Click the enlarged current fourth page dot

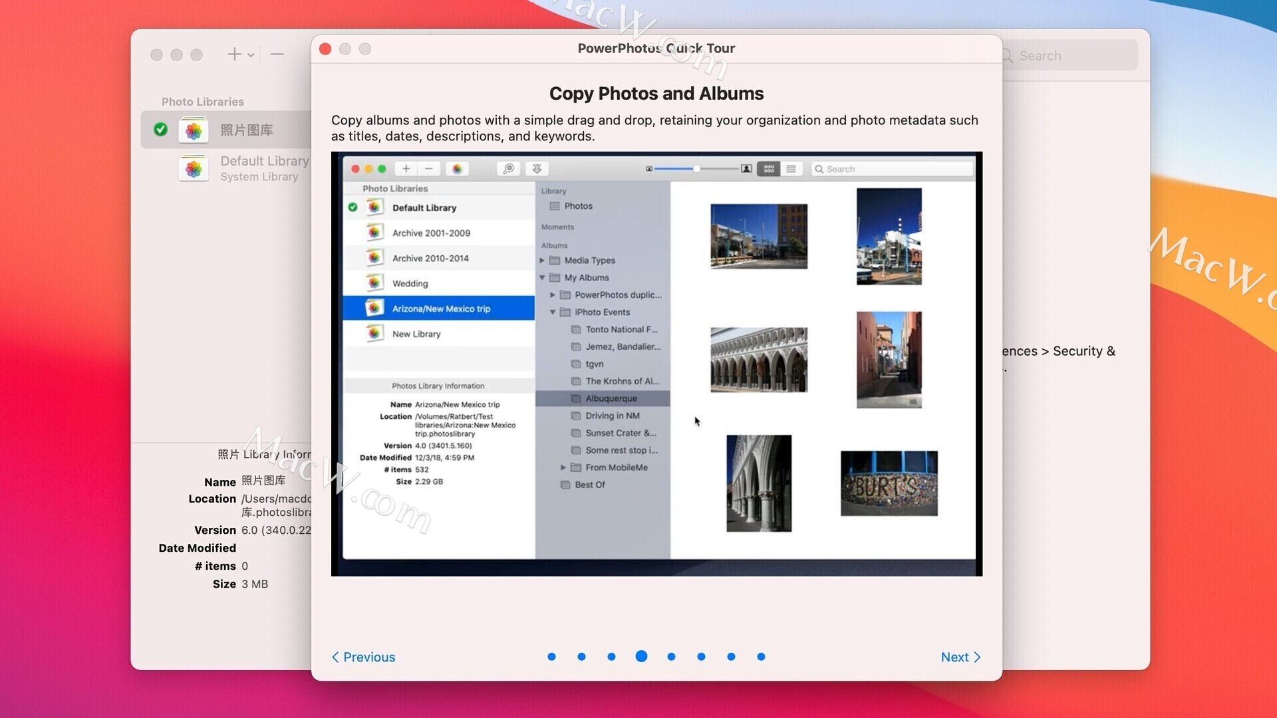(641, 656)
